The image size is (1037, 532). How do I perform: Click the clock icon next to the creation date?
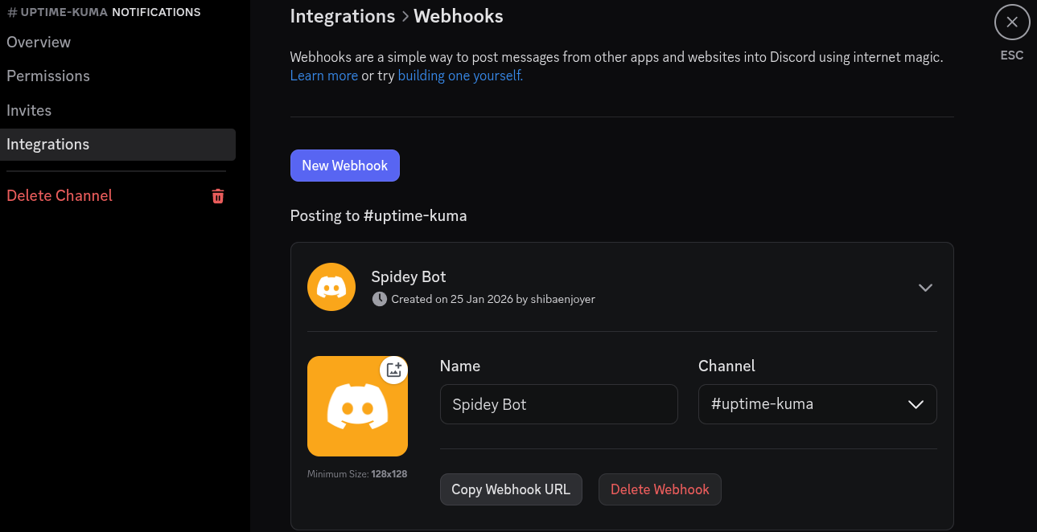point(380,299)
